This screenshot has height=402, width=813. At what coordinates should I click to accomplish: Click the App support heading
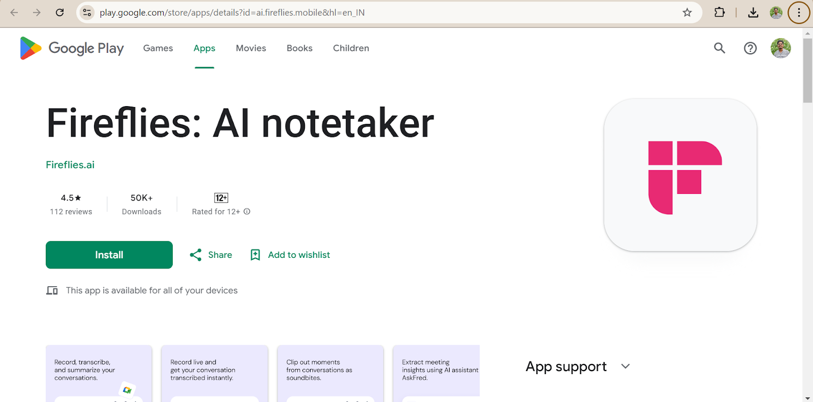point(566,366)
